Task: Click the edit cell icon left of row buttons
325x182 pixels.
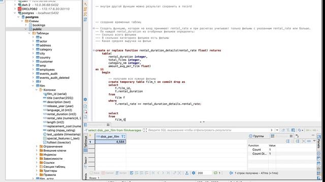Action: pos(132,173)
